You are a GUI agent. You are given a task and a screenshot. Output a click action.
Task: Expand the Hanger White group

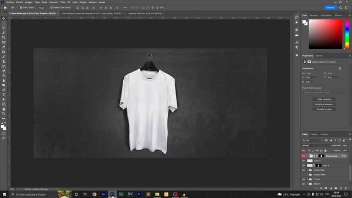point(307,175)
